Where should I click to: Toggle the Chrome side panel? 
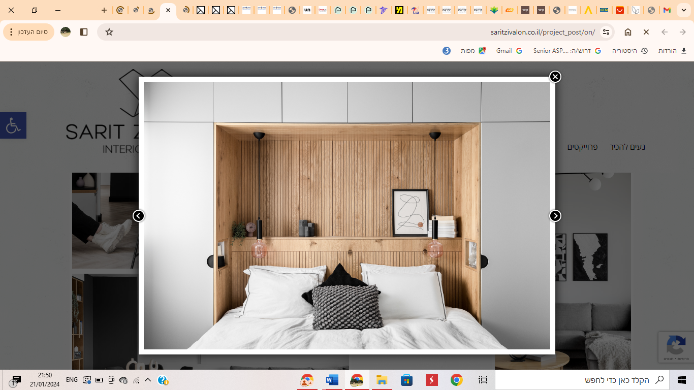[84, 32]
